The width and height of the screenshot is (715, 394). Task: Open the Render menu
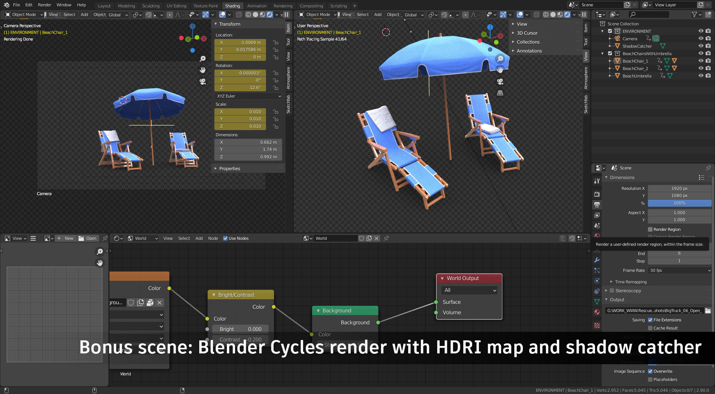[44, 5]
